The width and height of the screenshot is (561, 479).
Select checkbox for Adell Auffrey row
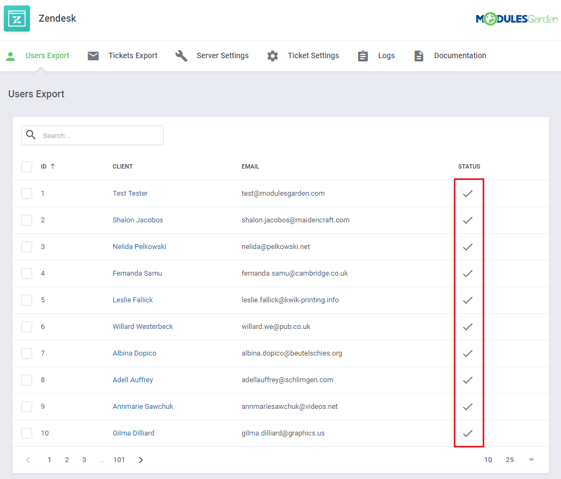click(x=27, y=380)
